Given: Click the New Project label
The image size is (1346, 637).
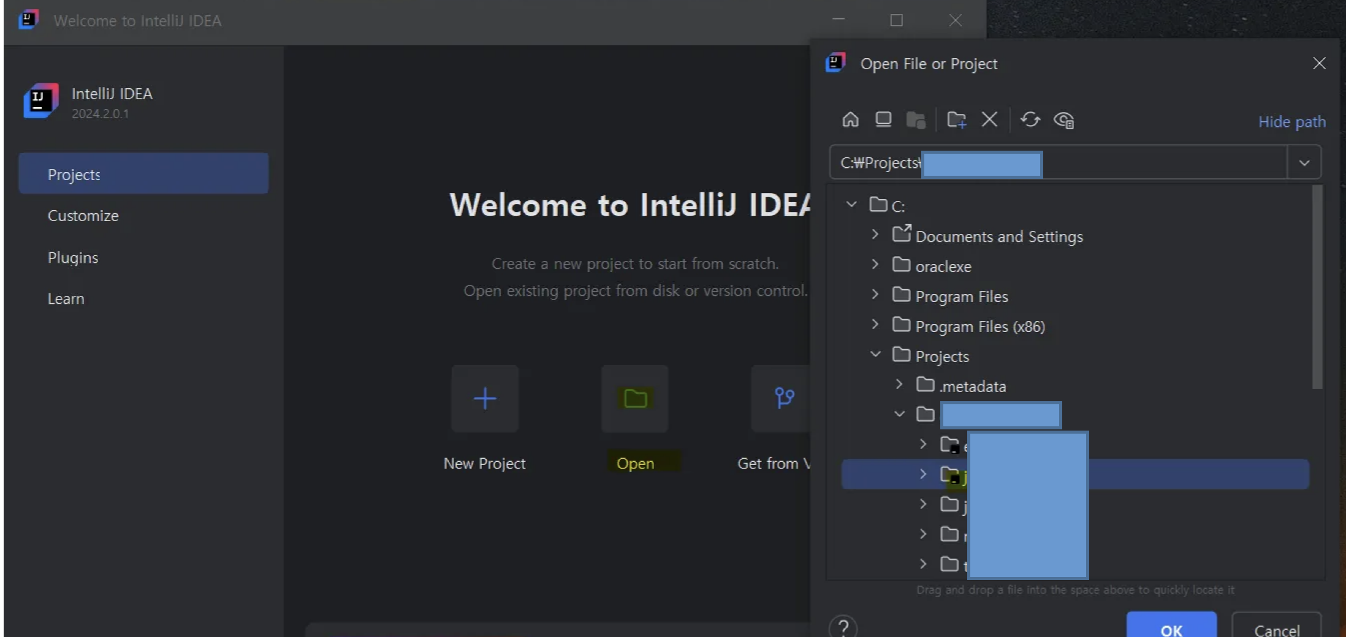Looking at the screenshot, I should [x=484, y=464].
